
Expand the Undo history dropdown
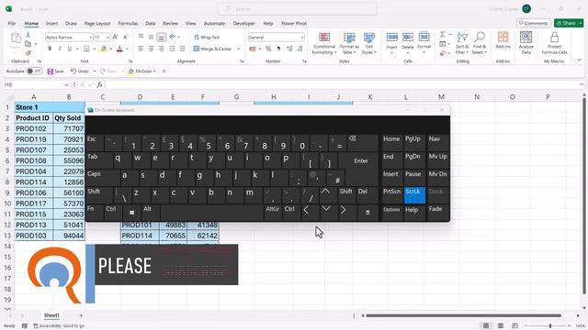(94, 71)
